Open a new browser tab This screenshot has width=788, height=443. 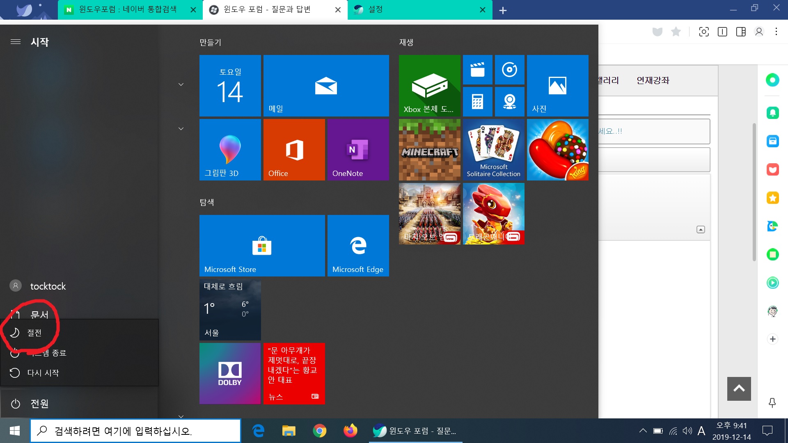coord(503,10)
